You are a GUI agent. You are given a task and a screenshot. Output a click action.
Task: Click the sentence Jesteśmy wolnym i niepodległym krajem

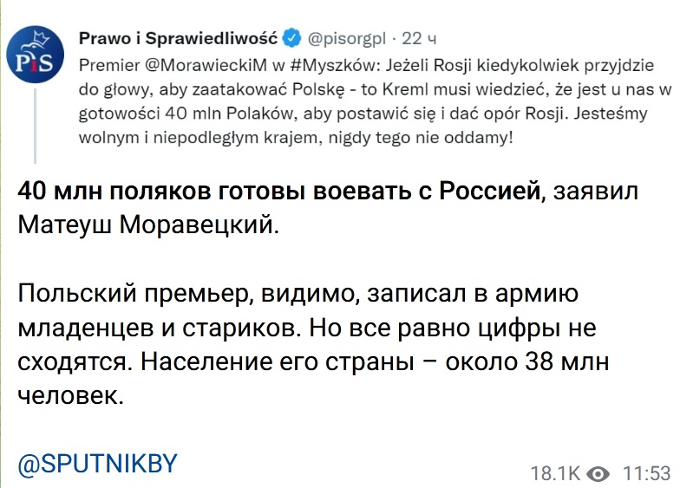363,126
